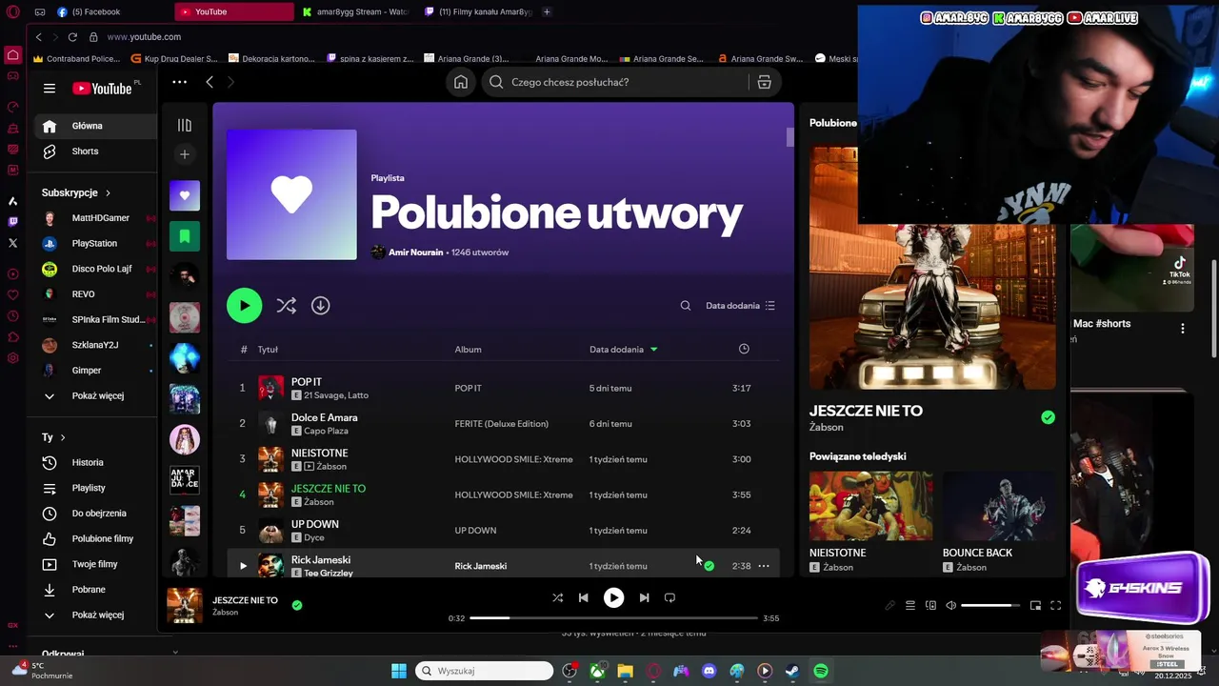Open Żabson artist link in now playing bar

226,613
